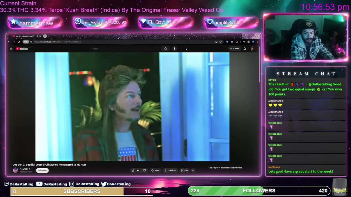Click the BOTRIX chat username
Viewport: 351px width, 197px height.
click(x=272, y=80)
